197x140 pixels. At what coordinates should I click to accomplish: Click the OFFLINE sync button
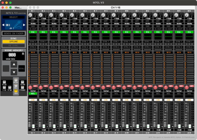point(13,42)
